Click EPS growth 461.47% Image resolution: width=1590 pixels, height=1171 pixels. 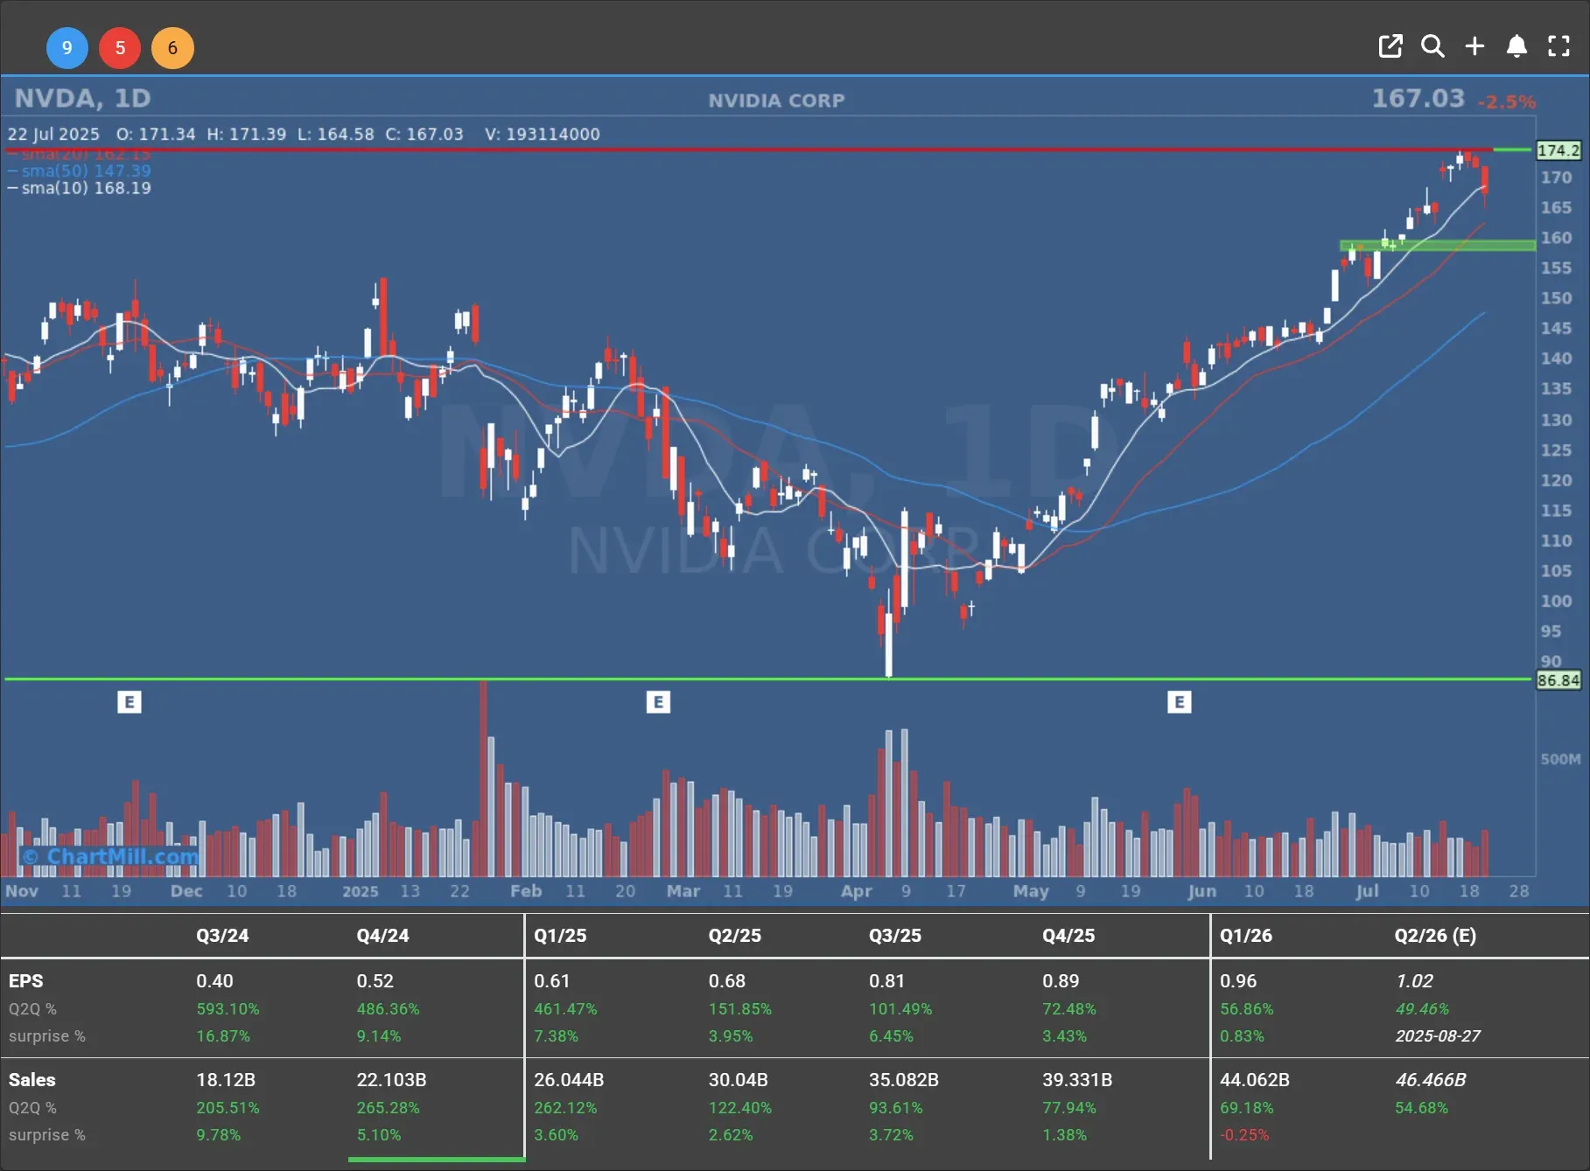(x=565, y=1009)
